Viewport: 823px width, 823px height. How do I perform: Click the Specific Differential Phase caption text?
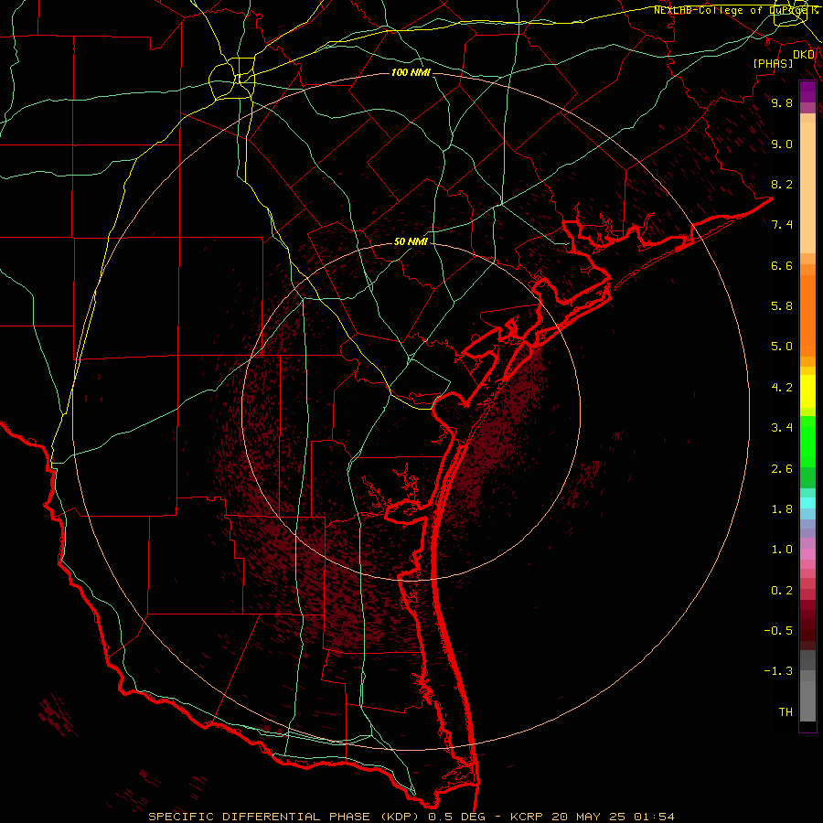[411, 817]
